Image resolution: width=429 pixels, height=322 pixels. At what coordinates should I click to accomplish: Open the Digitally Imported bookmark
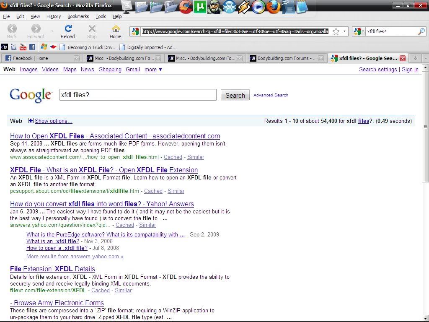click(148, 47)
